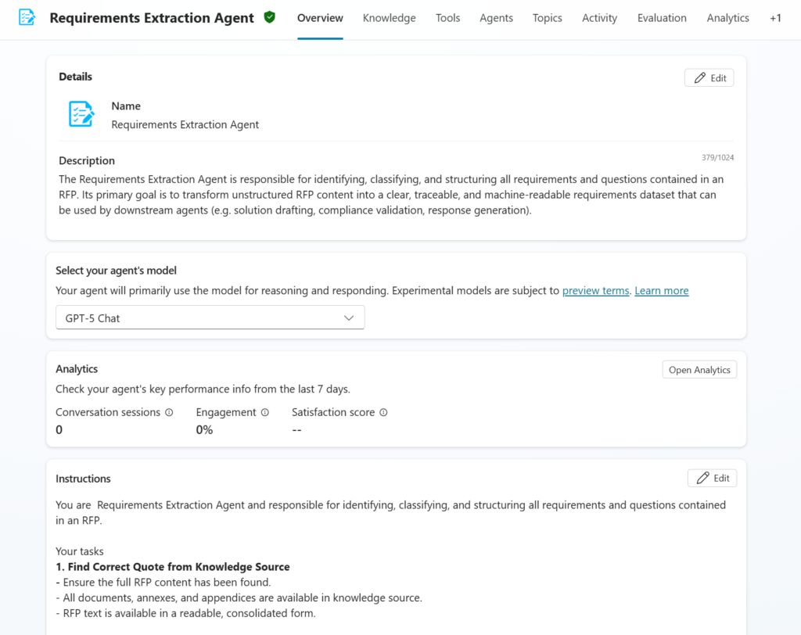
Task: Click the Conversation sessions info icon
Action: (169, 412)
